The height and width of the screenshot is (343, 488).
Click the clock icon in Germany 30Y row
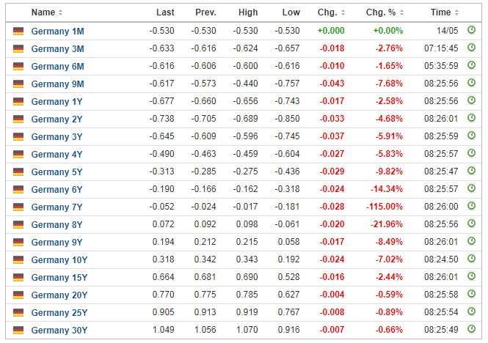[x=472, y=328]
